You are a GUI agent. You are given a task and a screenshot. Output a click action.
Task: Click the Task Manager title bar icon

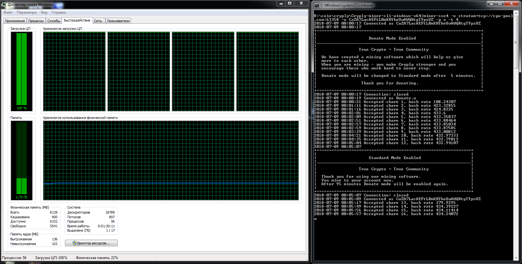(x=4, y=5)
